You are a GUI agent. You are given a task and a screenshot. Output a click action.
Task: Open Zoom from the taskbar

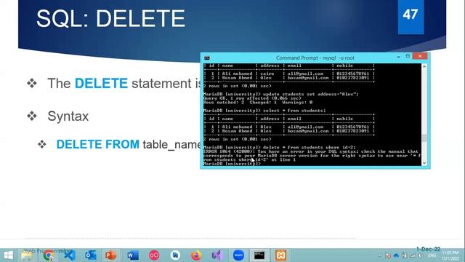(238, 255)
